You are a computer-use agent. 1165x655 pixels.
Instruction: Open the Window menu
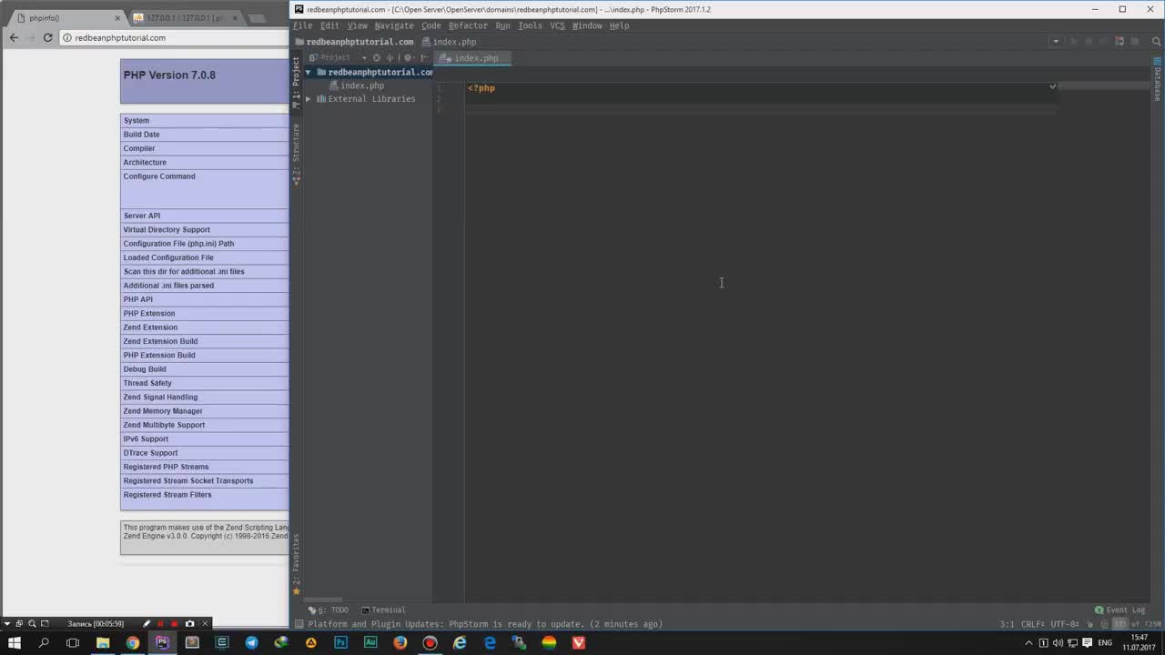pyautogui.click(x=587, y=25)
